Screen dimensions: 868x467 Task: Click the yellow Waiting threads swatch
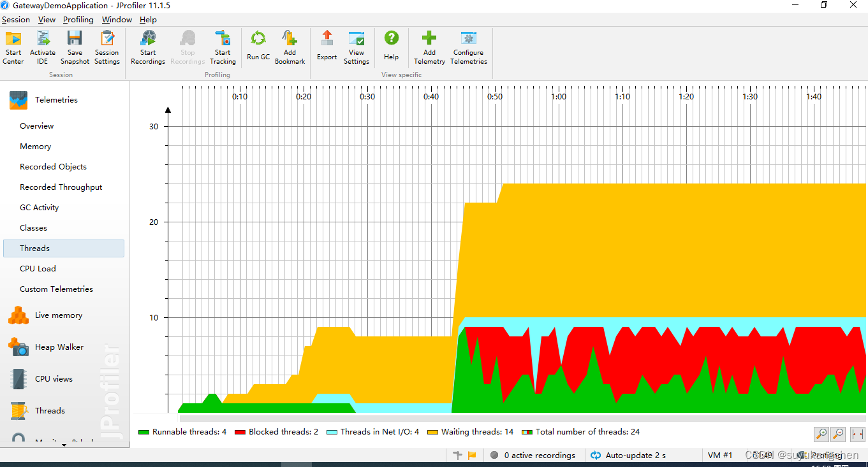click(x=432, y=432)
